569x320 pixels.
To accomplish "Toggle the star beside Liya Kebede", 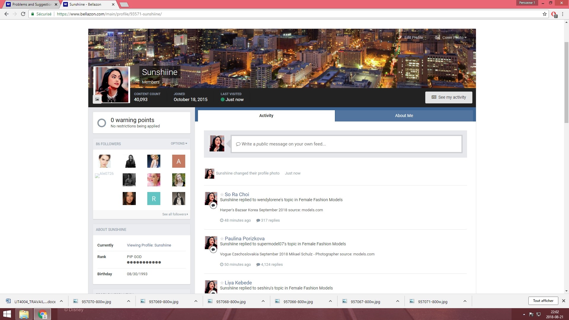I will pyautogui.click(x=222, y=283).
